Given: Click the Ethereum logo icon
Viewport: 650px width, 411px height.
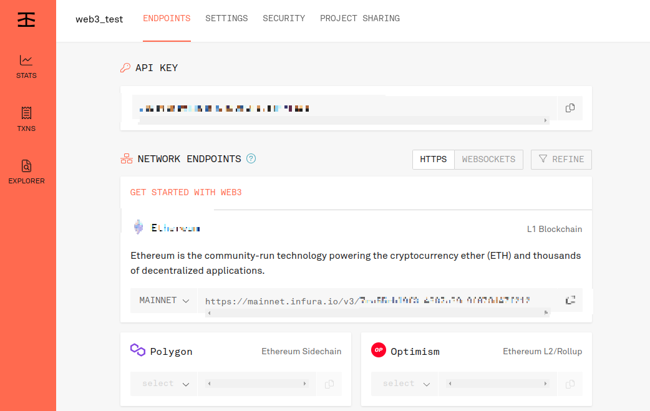Looking at the screenshot, I should [138, 227].
